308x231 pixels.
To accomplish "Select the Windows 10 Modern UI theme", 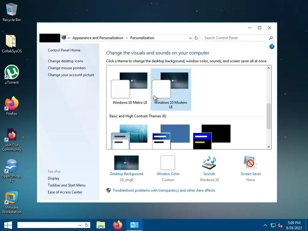I will (171, 89).
